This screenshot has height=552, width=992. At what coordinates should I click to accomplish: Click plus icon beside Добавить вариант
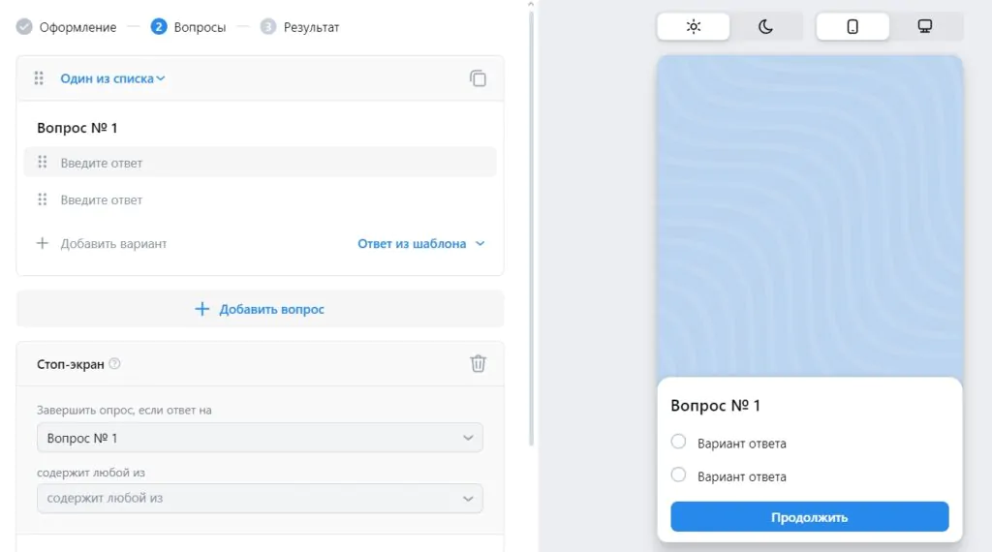tap(43, 243)
